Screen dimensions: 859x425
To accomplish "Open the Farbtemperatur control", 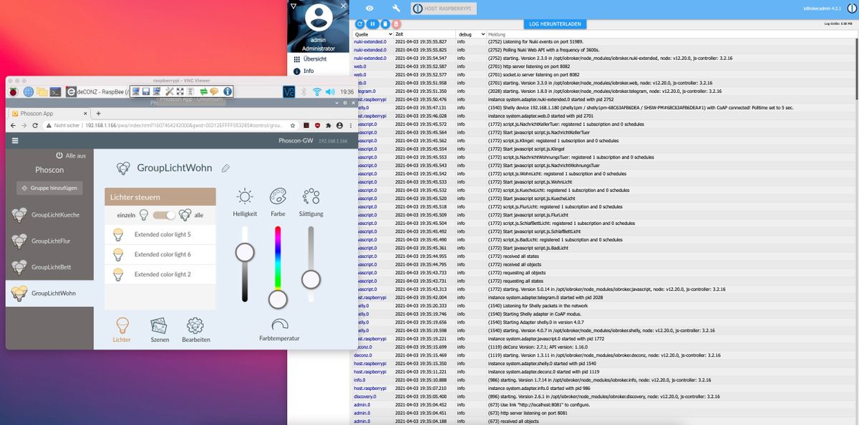I will point(279,330).
